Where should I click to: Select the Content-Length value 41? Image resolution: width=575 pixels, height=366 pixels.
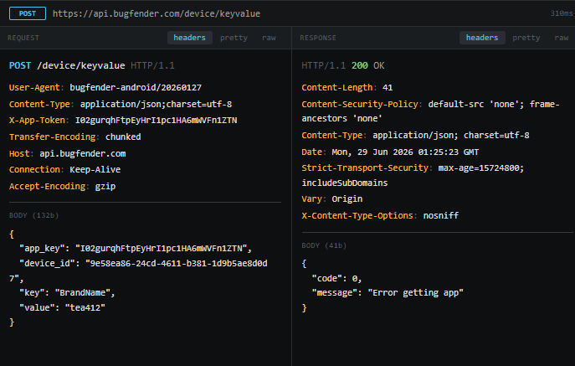tap(388, 88)
